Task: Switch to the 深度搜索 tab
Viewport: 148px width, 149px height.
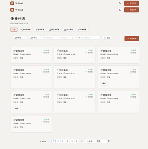Action: [x=82, y=29]
